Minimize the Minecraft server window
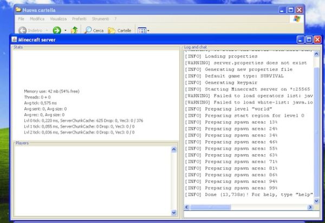Screen dimensions: 325x223 point(300,40)
